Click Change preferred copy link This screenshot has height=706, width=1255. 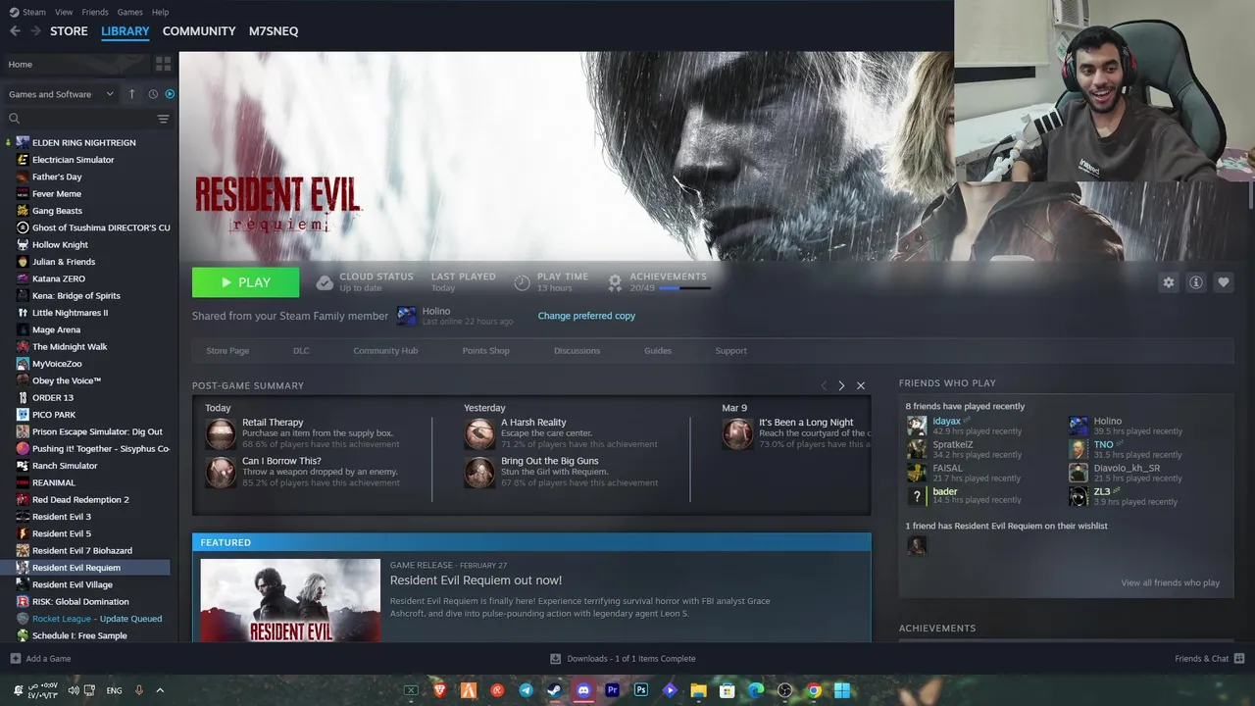(586, 316)
